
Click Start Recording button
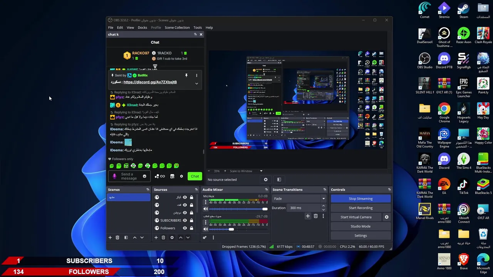tap(361, 208)
